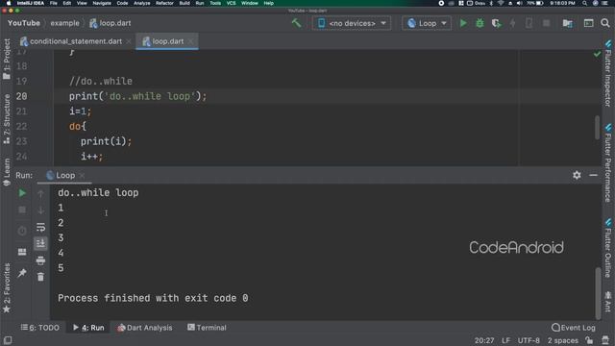The image size is (615, 346).
Task: Toggle soft-wrap in Run console
Action: (x=40, y=227)
